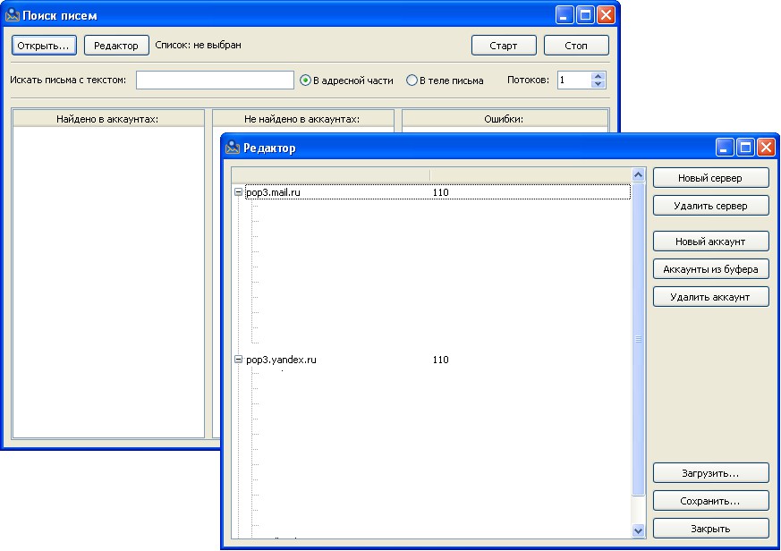Collapse the pop3.yandex.ru server node

point(238,360)
